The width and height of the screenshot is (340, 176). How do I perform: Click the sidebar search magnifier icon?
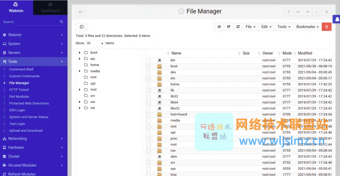point(61,22)
